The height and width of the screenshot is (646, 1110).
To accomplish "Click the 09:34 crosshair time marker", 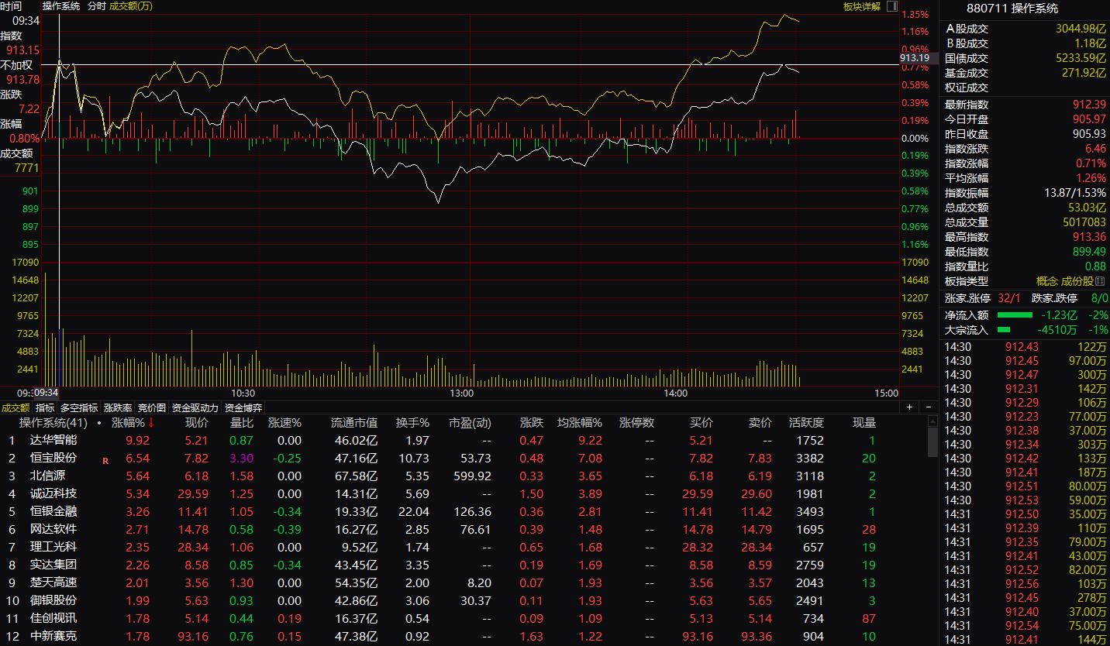I will coord(47,393).
